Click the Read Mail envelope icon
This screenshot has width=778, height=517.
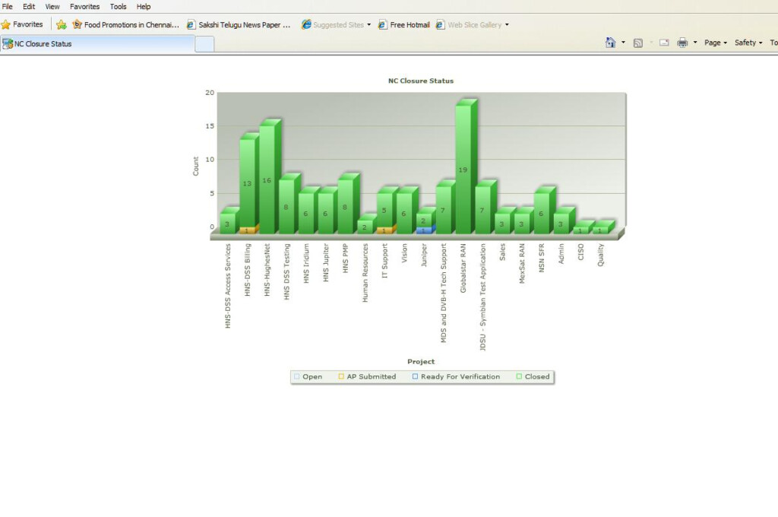[664, 43]
